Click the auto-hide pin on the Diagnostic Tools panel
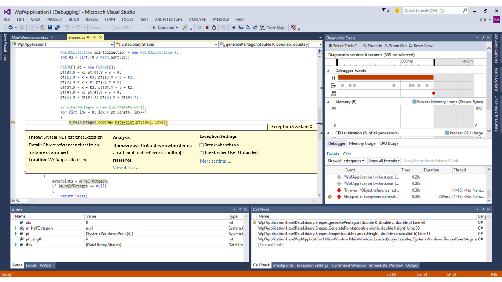The width and height of the screenshot is (502, 282). (483, 38)
